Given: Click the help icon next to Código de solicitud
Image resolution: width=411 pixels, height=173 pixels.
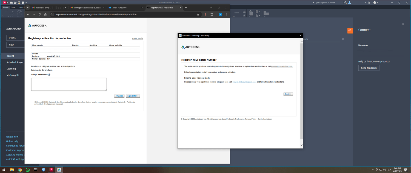Looking at the screenshot, I should pyautogui.click(x=49, y=75).
